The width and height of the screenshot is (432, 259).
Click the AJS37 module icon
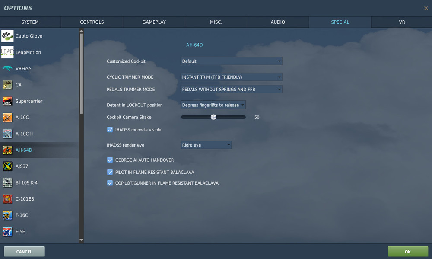7,166
